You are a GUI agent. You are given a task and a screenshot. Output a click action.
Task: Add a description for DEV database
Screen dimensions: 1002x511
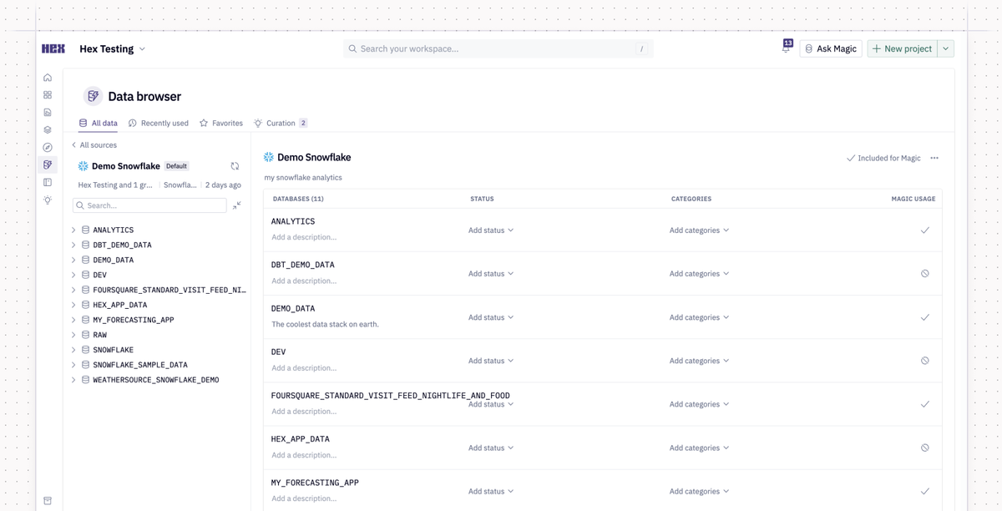(x=304, y=368)
